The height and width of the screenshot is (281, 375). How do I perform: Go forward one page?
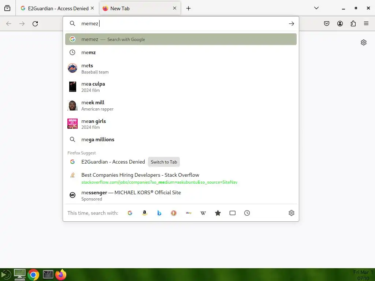pos(22,23)
